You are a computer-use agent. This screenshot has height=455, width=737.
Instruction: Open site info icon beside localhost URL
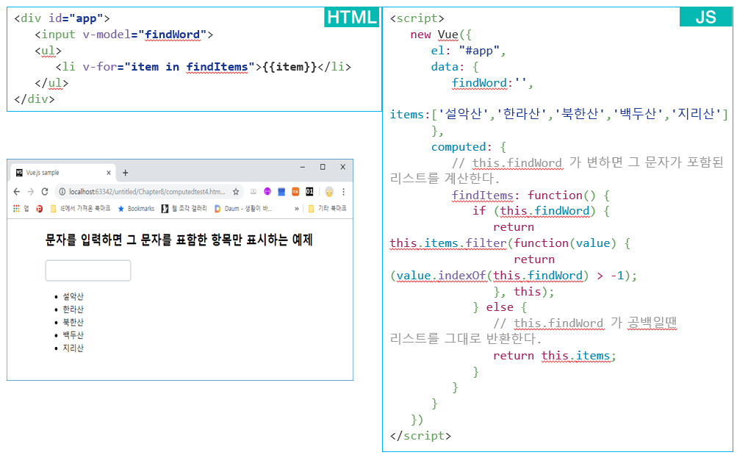62,192
